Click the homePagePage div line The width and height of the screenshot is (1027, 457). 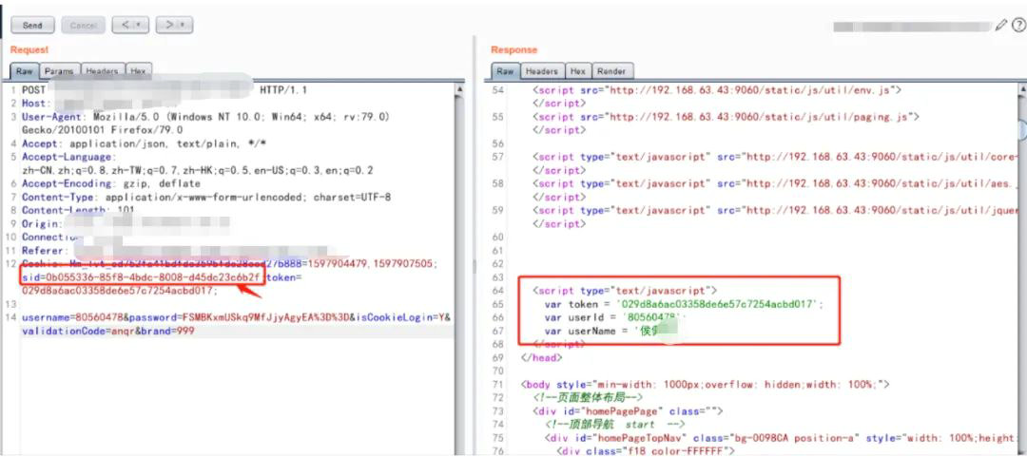(628, 411)
